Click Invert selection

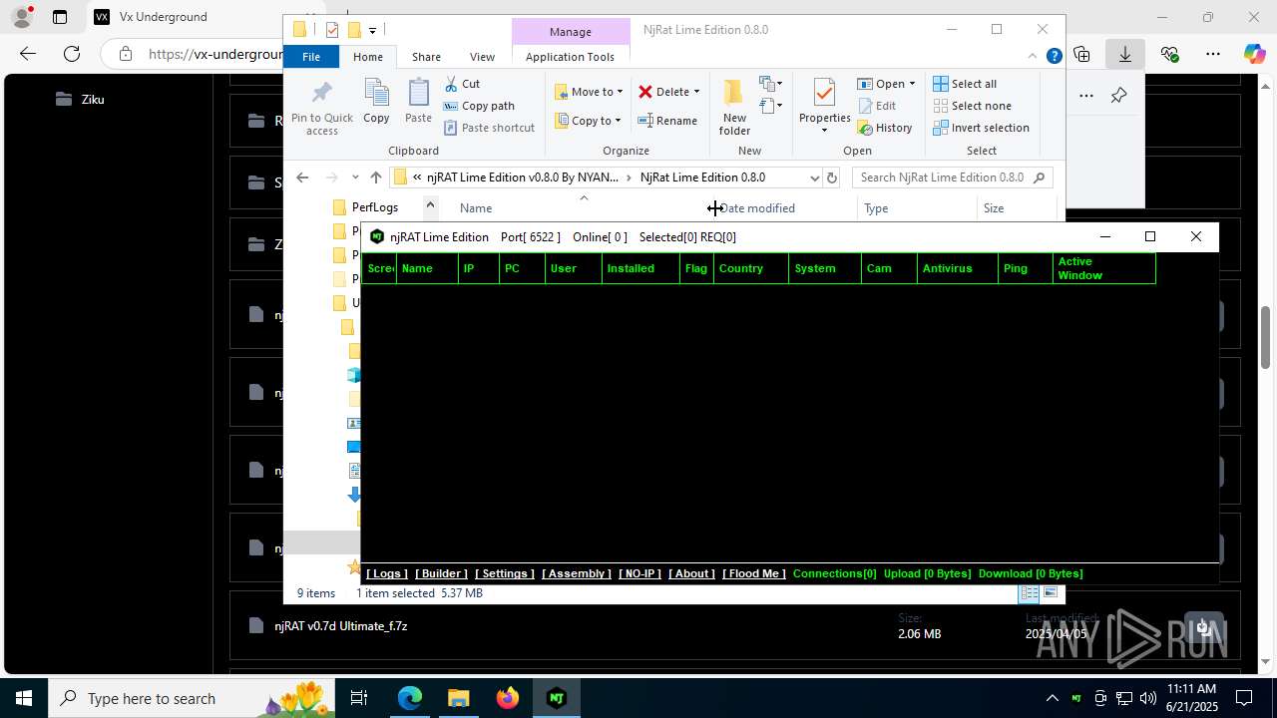click(981, 128)
